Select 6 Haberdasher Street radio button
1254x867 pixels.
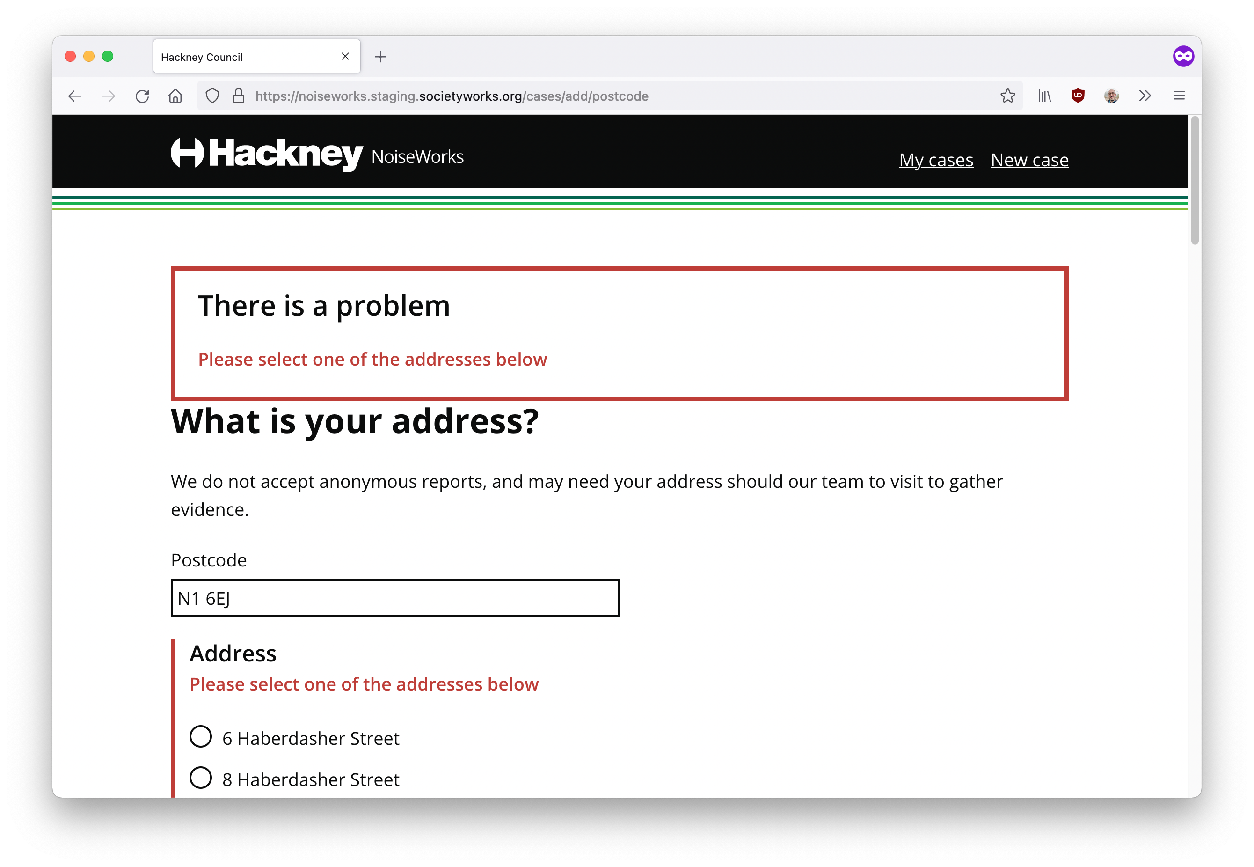coord(200,737)
